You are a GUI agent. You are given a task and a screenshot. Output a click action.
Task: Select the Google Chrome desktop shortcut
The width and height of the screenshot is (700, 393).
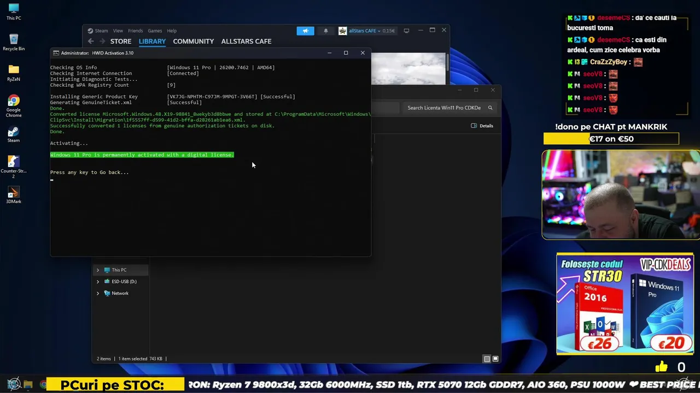point(14,106)
